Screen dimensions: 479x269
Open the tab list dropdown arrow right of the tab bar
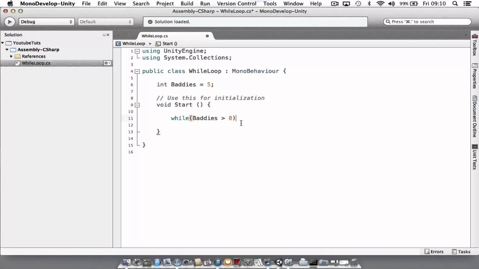(466, 35)
